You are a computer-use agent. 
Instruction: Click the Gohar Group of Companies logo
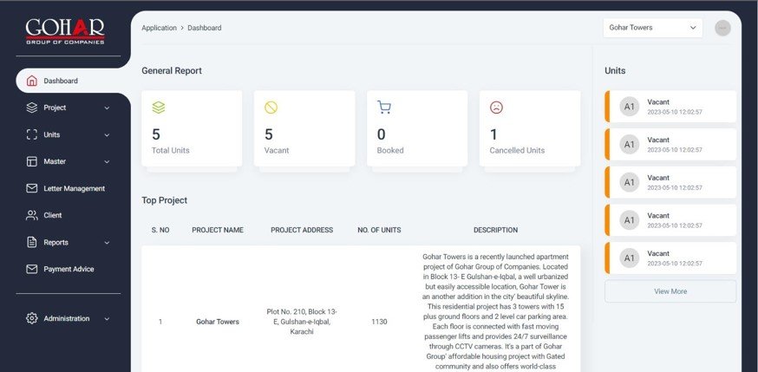[x=65, y=30]
